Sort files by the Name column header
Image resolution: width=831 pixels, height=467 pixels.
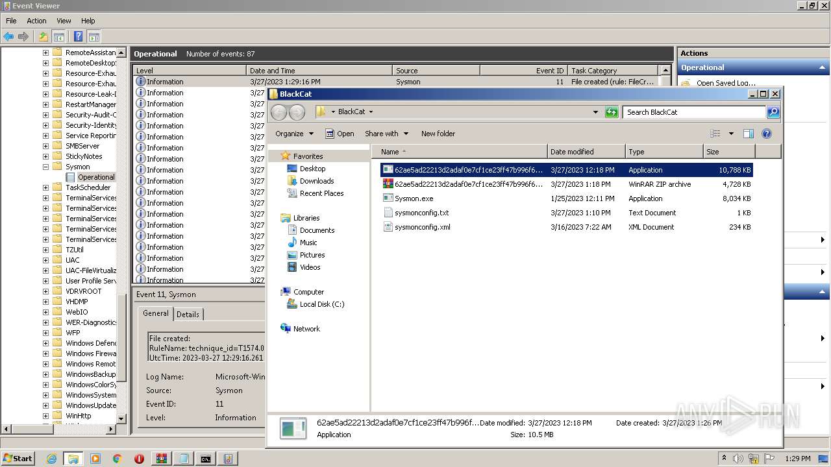460,152
